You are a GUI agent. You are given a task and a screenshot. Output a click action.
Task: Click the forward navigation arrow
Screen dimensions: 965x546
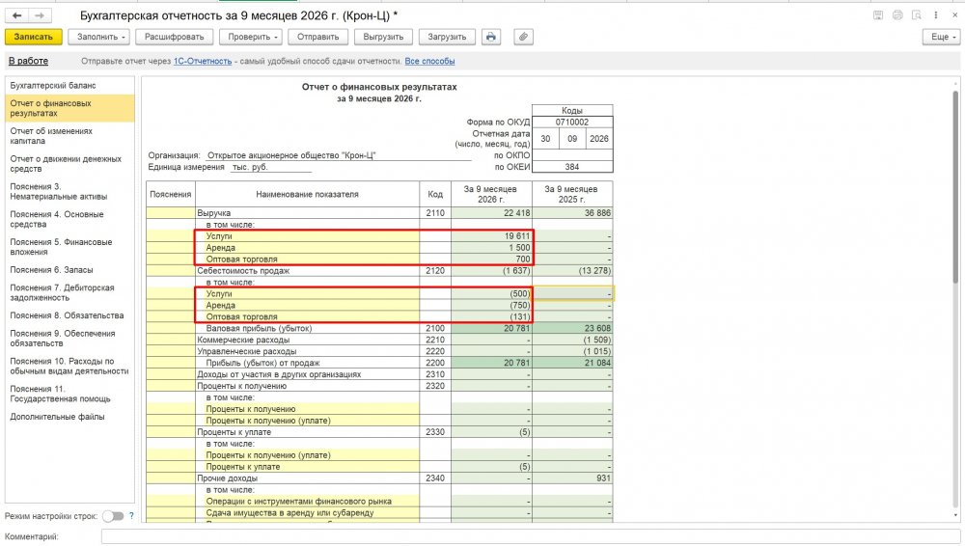[x=40, y=15]
